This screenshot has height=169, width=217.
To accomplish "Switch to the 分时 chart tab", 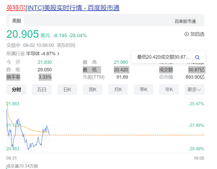I will click(16, 90).
